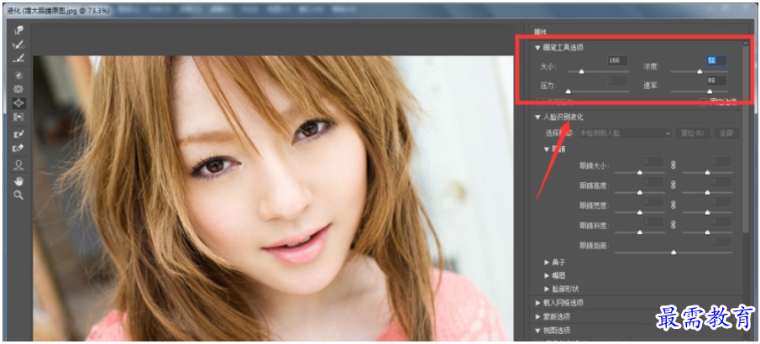The width and height of the screenshot is (760, 344).
Task: Collapse the 视图选项 section
Action: (537, 331)
